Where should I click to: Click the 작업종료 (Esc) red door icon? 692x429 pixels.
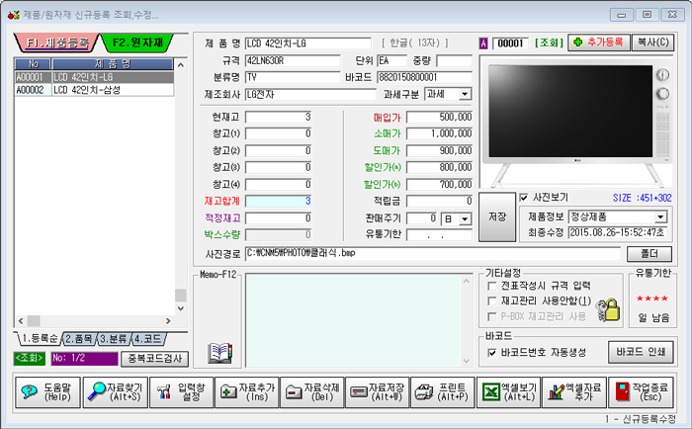pyautogui.click(x=622, y=391)
